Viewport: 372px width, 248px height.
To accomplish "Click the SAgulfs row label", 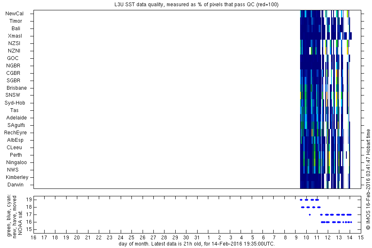I will [x=16, y=125].
